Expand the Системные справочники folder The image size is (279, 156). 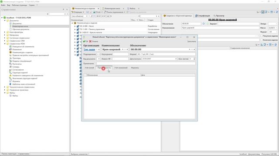point(5,38)
